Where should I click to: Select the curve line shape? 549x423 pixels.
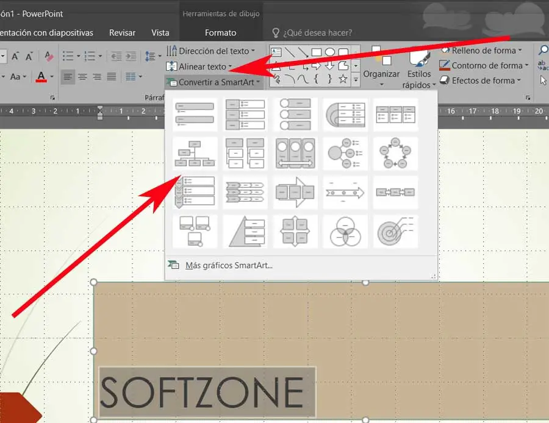pos(303,79)
